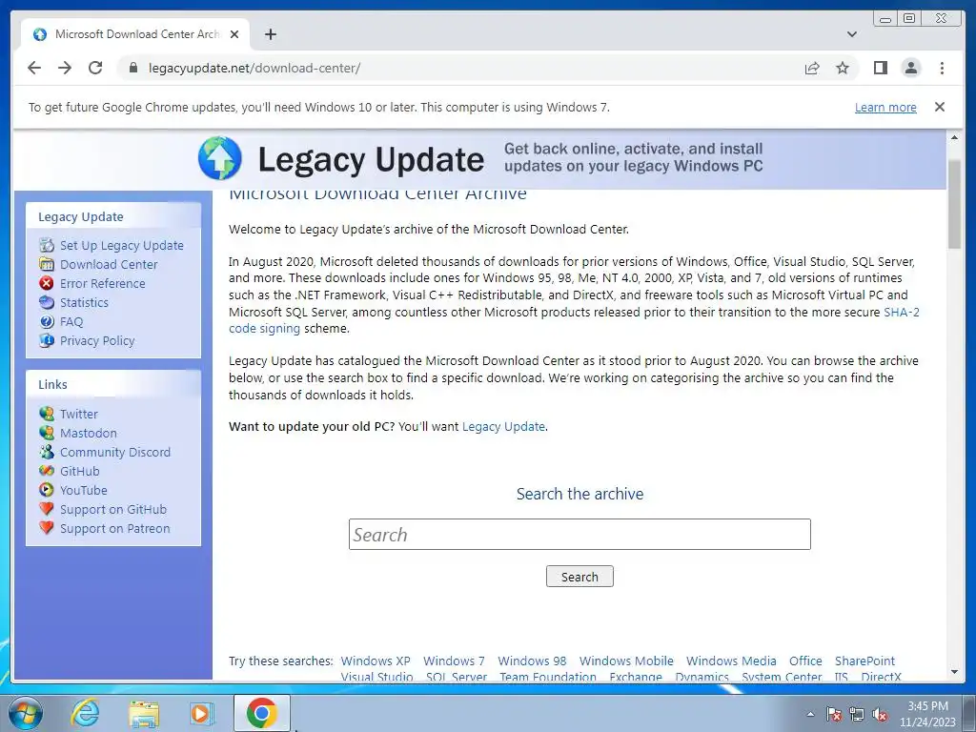Click the FAQ question mark icon
976x732 pixels.
coord(47,322)
